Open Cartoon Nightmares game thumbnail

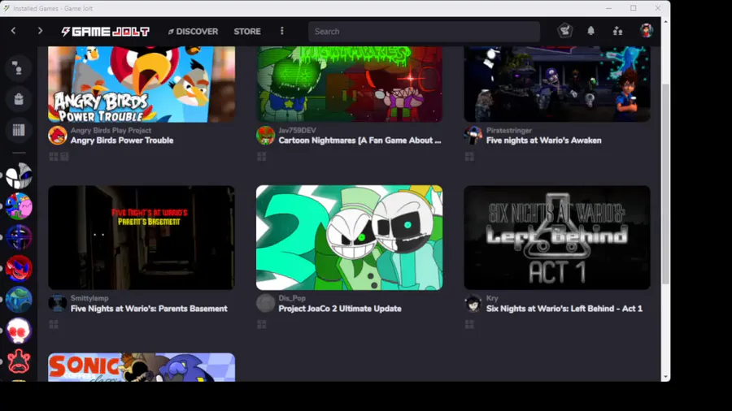click(x=349, y=84)
